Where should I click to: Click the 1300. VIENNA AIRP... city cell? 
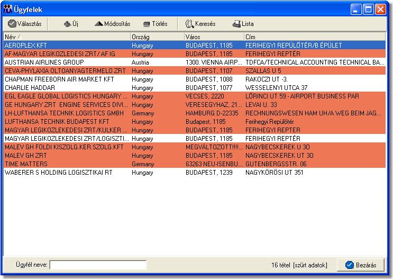click(214, 62)
